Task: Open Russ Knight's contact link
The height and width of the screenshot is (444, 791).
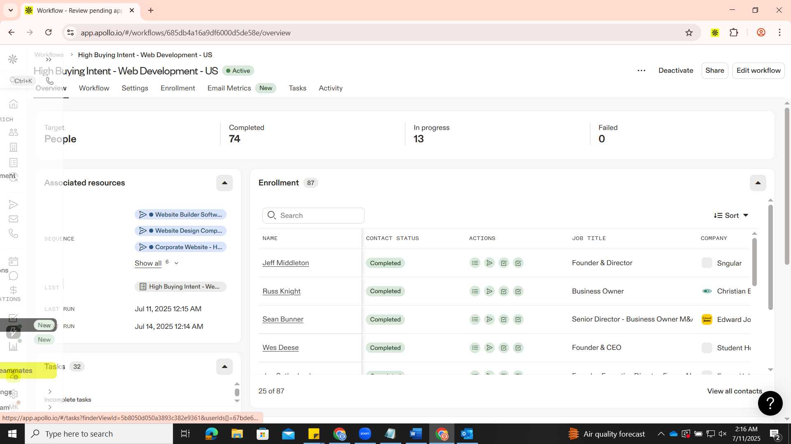Action: pos(281,291)
